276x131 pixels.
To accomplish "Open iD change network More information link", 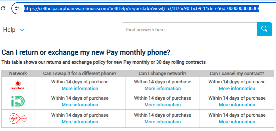I will click(163, 105).
